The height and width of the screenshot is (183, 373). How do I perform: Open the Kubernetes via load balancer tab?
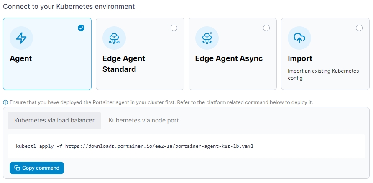click(x=54, y=120)
